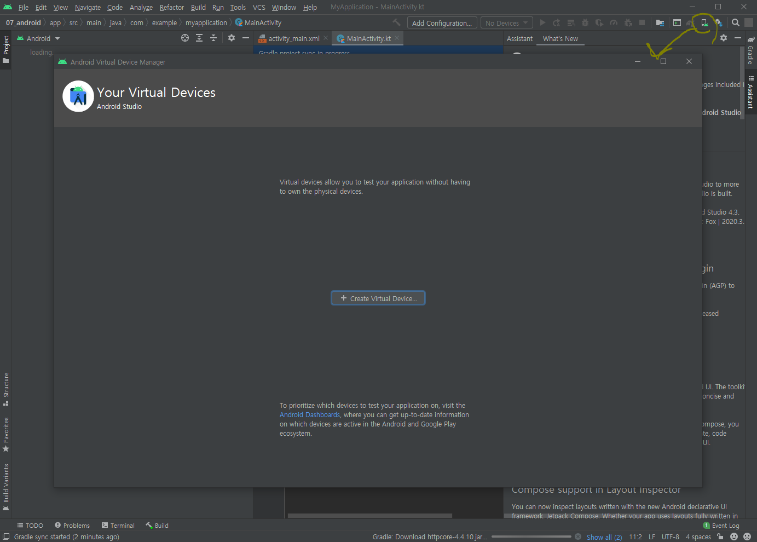Open the VCS menu
The width and height of the screenshot is (757, 542).
tap(259, 7)
